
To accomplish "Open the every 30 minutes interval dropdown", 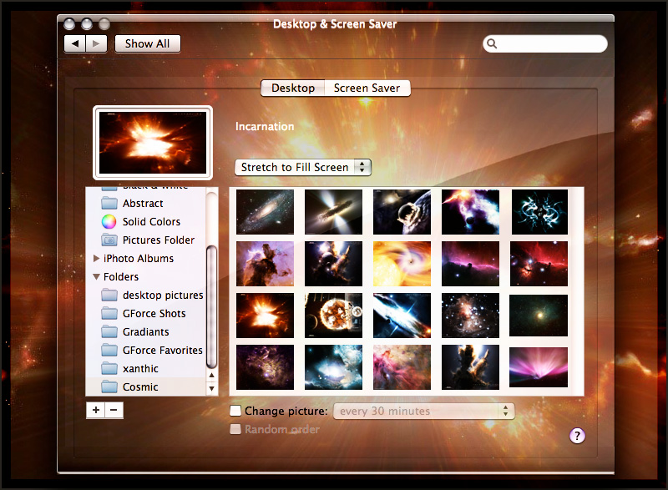I will 424,411.
